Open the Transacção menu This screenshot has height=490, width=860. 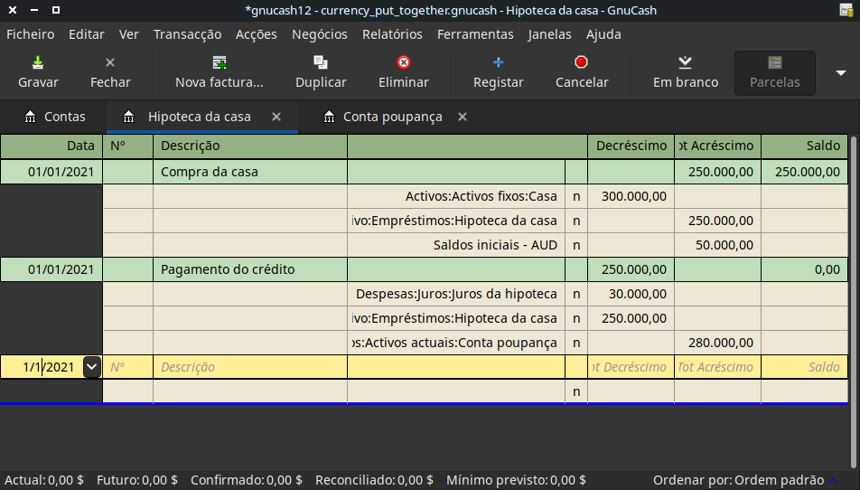pyautogui.click(x=187, y=34)
